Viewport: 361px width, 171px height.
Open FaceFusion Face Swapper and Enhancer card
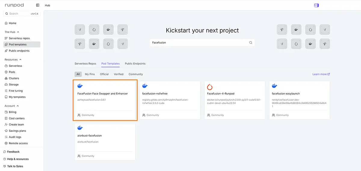105,100
